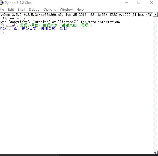Open the Help menu
The width and height of the screenshot is (158, 156).
(80, 10)
